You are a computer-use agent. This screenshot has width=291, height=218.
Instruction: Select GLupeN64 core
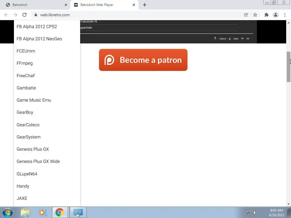(47, 174)
